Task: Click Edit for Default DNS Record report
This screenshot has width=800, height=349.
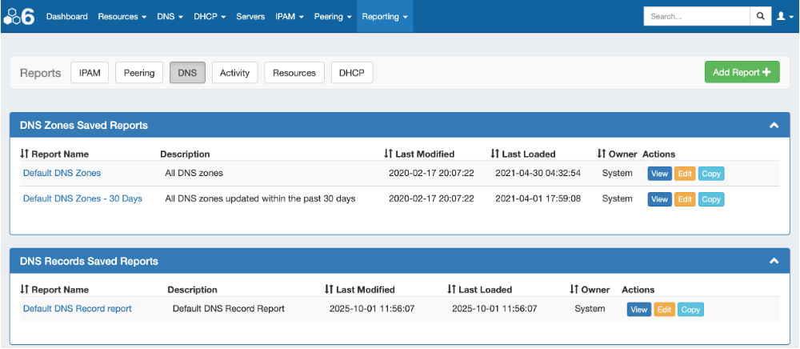Action: pyautogui.click(x=664, y=310)
